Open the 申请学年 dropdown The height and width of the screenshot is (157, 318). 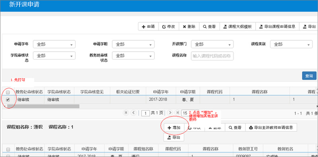pos(54,45)
